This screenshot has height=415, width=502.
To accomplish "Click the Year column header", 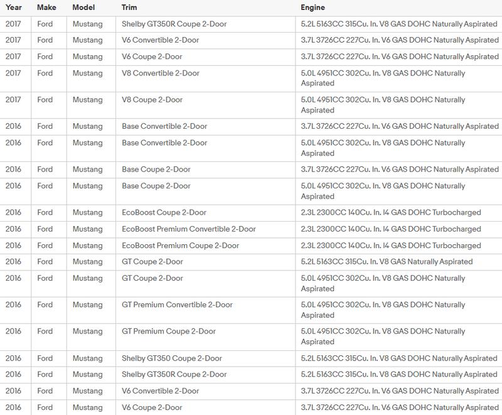I will tap(13, 8).
